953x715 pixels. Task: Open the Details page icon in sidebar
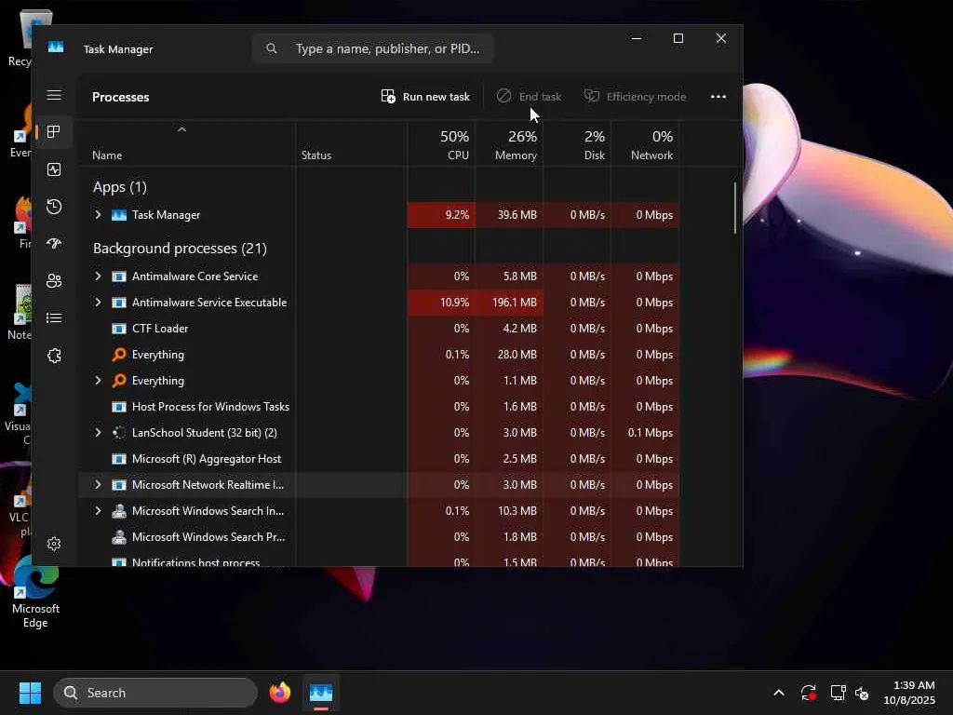pyautogui.click(x=54, y=318)
